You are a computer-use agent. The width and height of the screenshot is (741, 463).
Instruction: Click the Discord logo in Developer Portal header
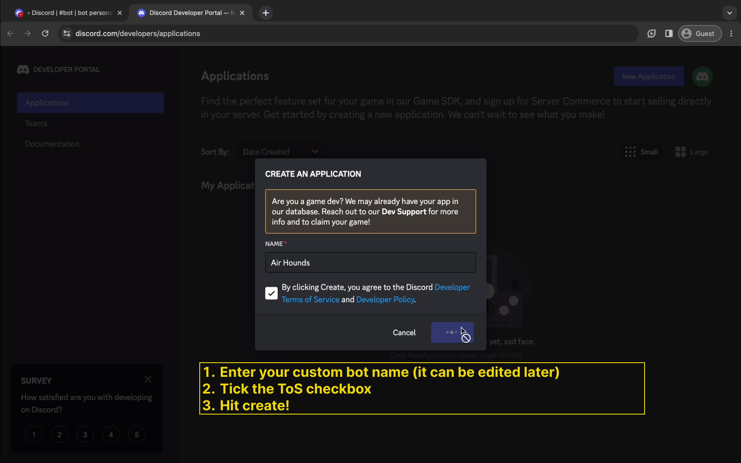[x=23, y=69]
